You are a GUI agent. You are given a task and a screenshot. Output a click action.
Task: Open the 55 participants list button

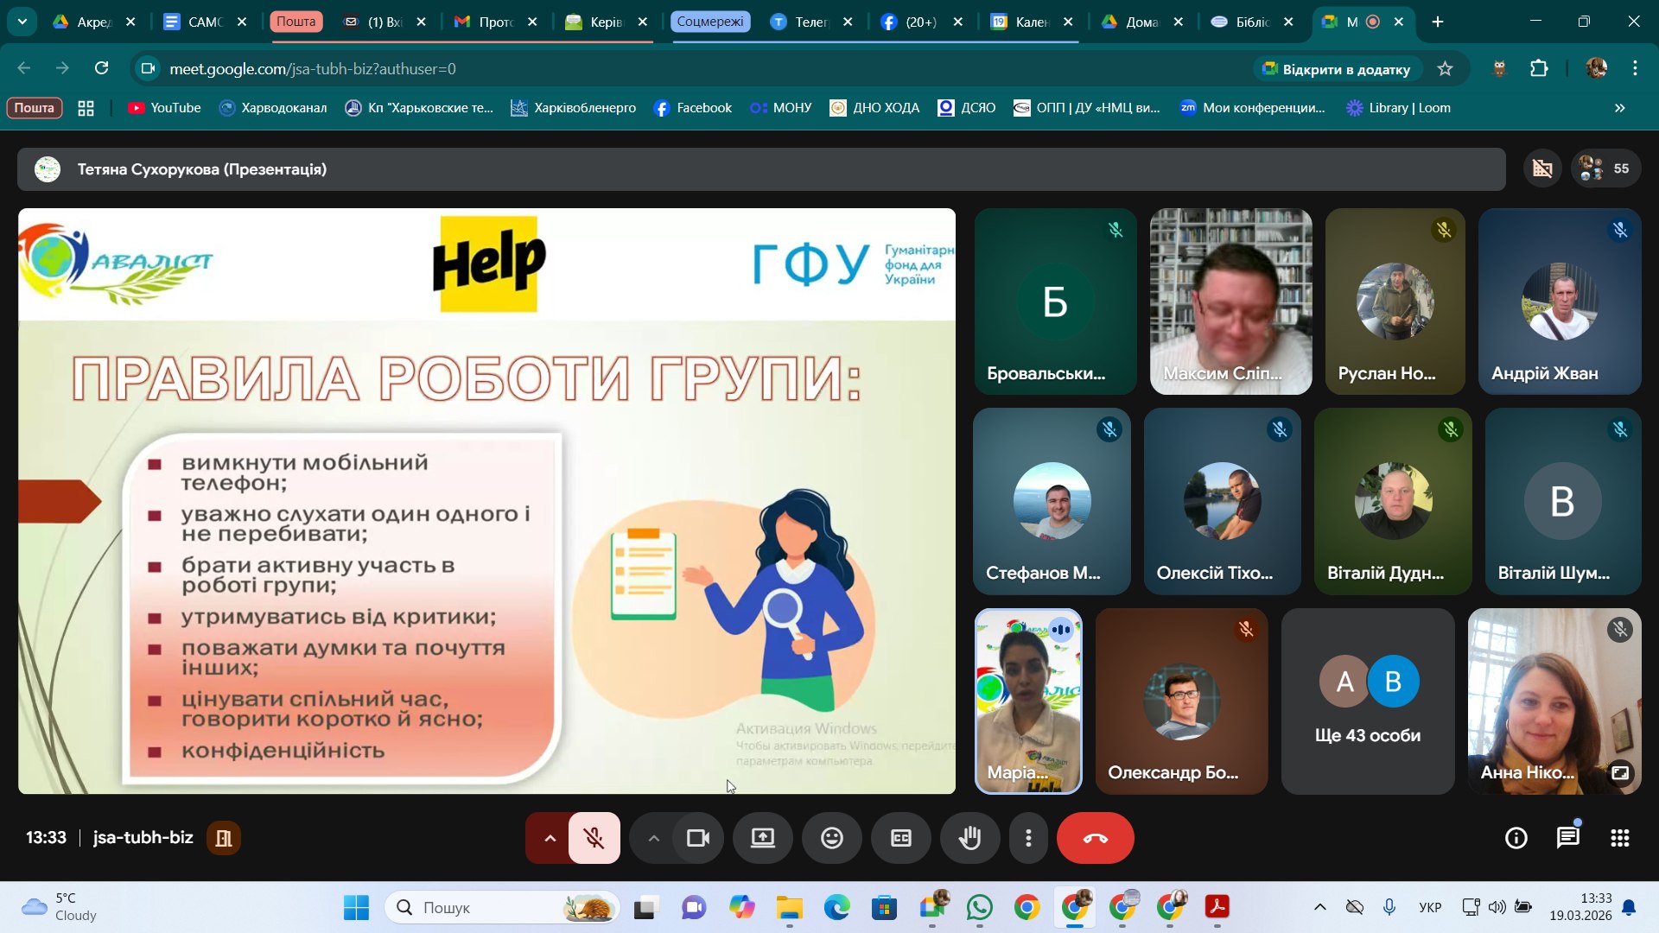coord(1605,168)
